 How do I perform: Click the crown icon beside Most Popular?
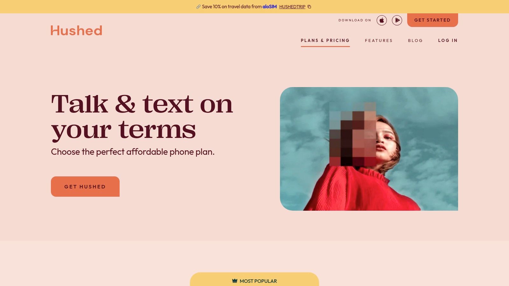coord(235,281)
